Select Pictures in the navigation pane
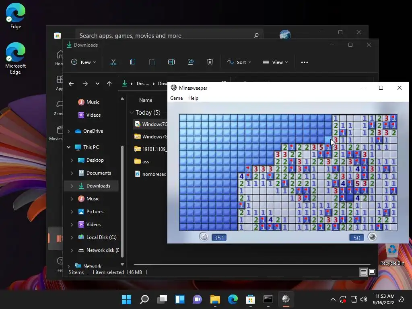The height and width of the screenshot is (309, 412). [x=91, y=212]
